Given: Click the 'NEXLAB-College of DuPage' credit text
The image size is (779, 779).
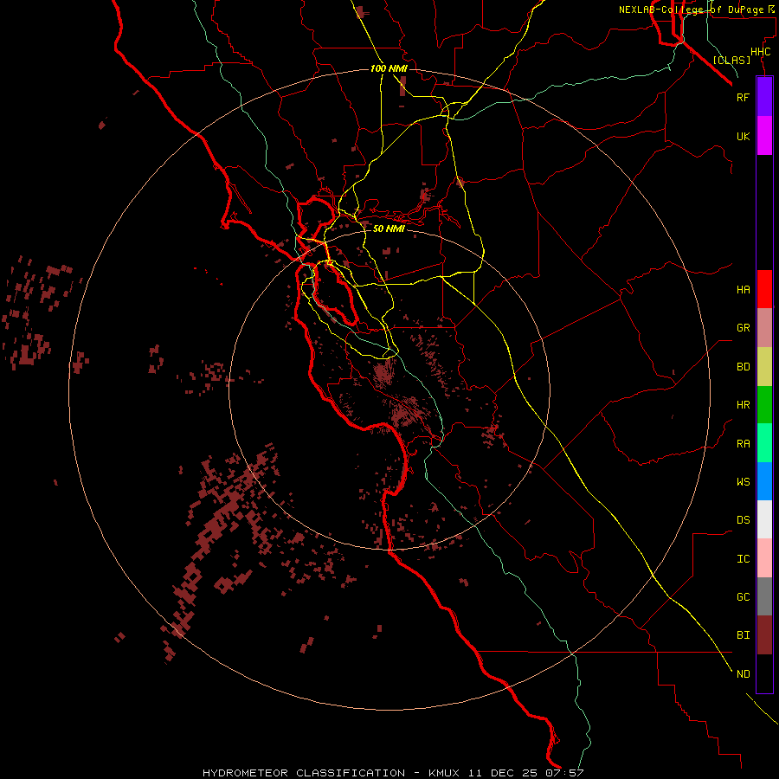Looking at the screenshot, I should (x=691, y=10).
